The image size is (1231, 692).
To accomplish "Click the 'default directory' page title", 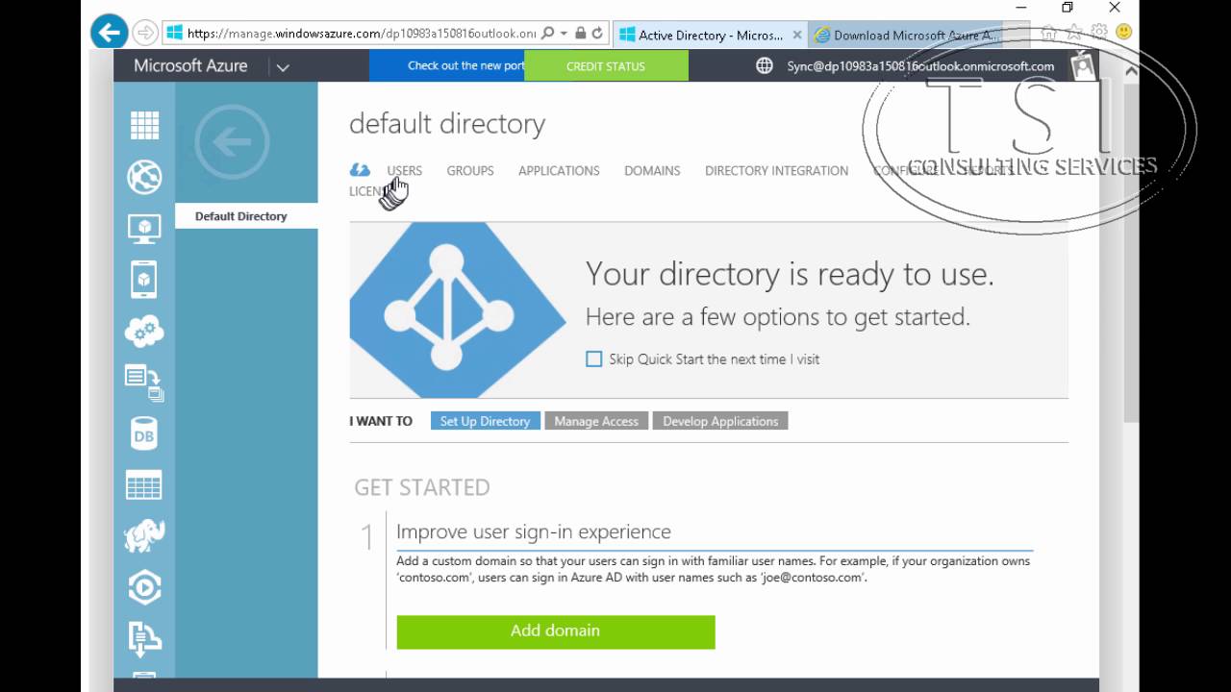I will coord(447,123).
